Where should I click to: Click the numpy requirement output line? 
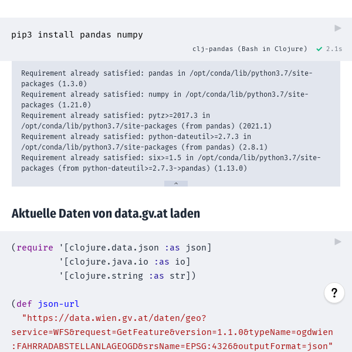coord(164,94)
